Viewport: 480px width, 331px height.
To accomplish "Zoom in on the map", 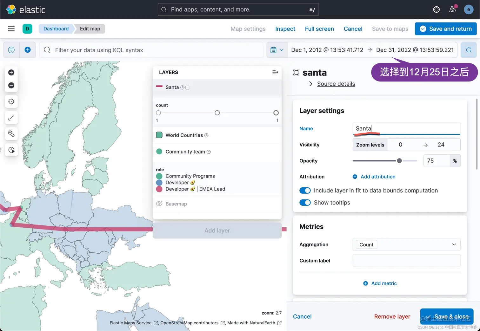I will coord(11,73).
